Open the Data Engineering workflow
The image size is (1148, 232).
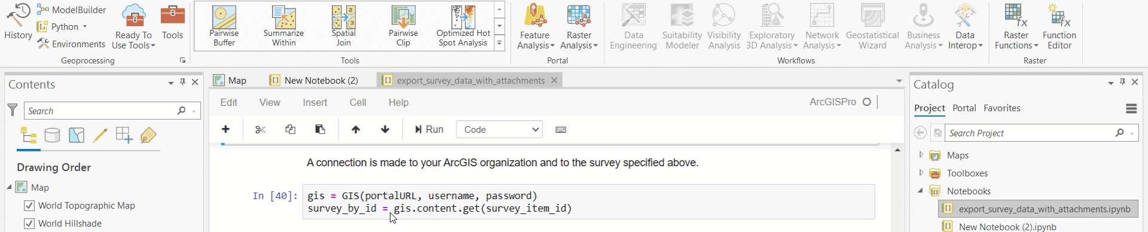(x=633, y=26)
